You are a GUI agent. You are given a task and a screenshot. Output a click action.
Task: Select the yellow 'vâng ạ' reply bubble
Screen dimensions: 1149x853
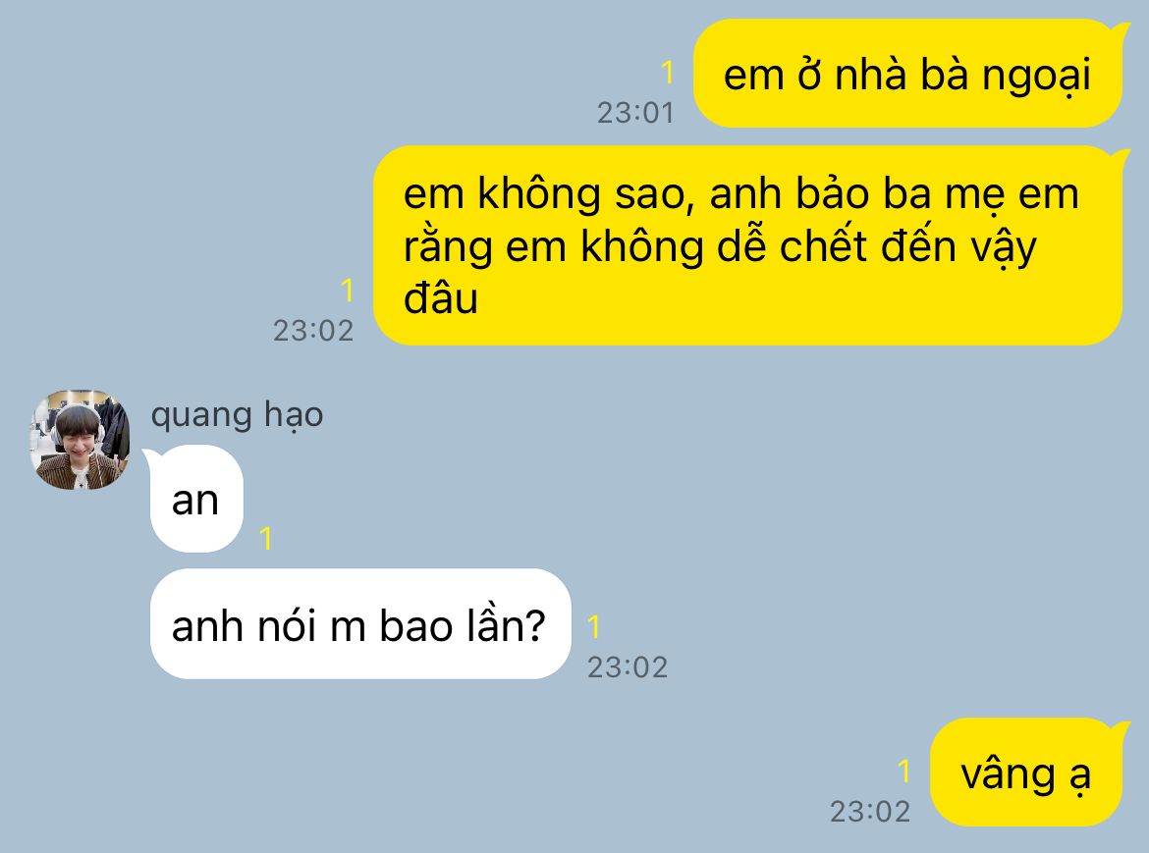pyautogui.click(x=1026, y=773)
